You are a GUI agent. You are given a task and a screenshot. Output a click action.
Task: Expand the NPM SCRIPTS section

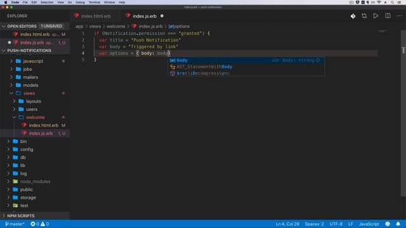[x=35, y=215]
